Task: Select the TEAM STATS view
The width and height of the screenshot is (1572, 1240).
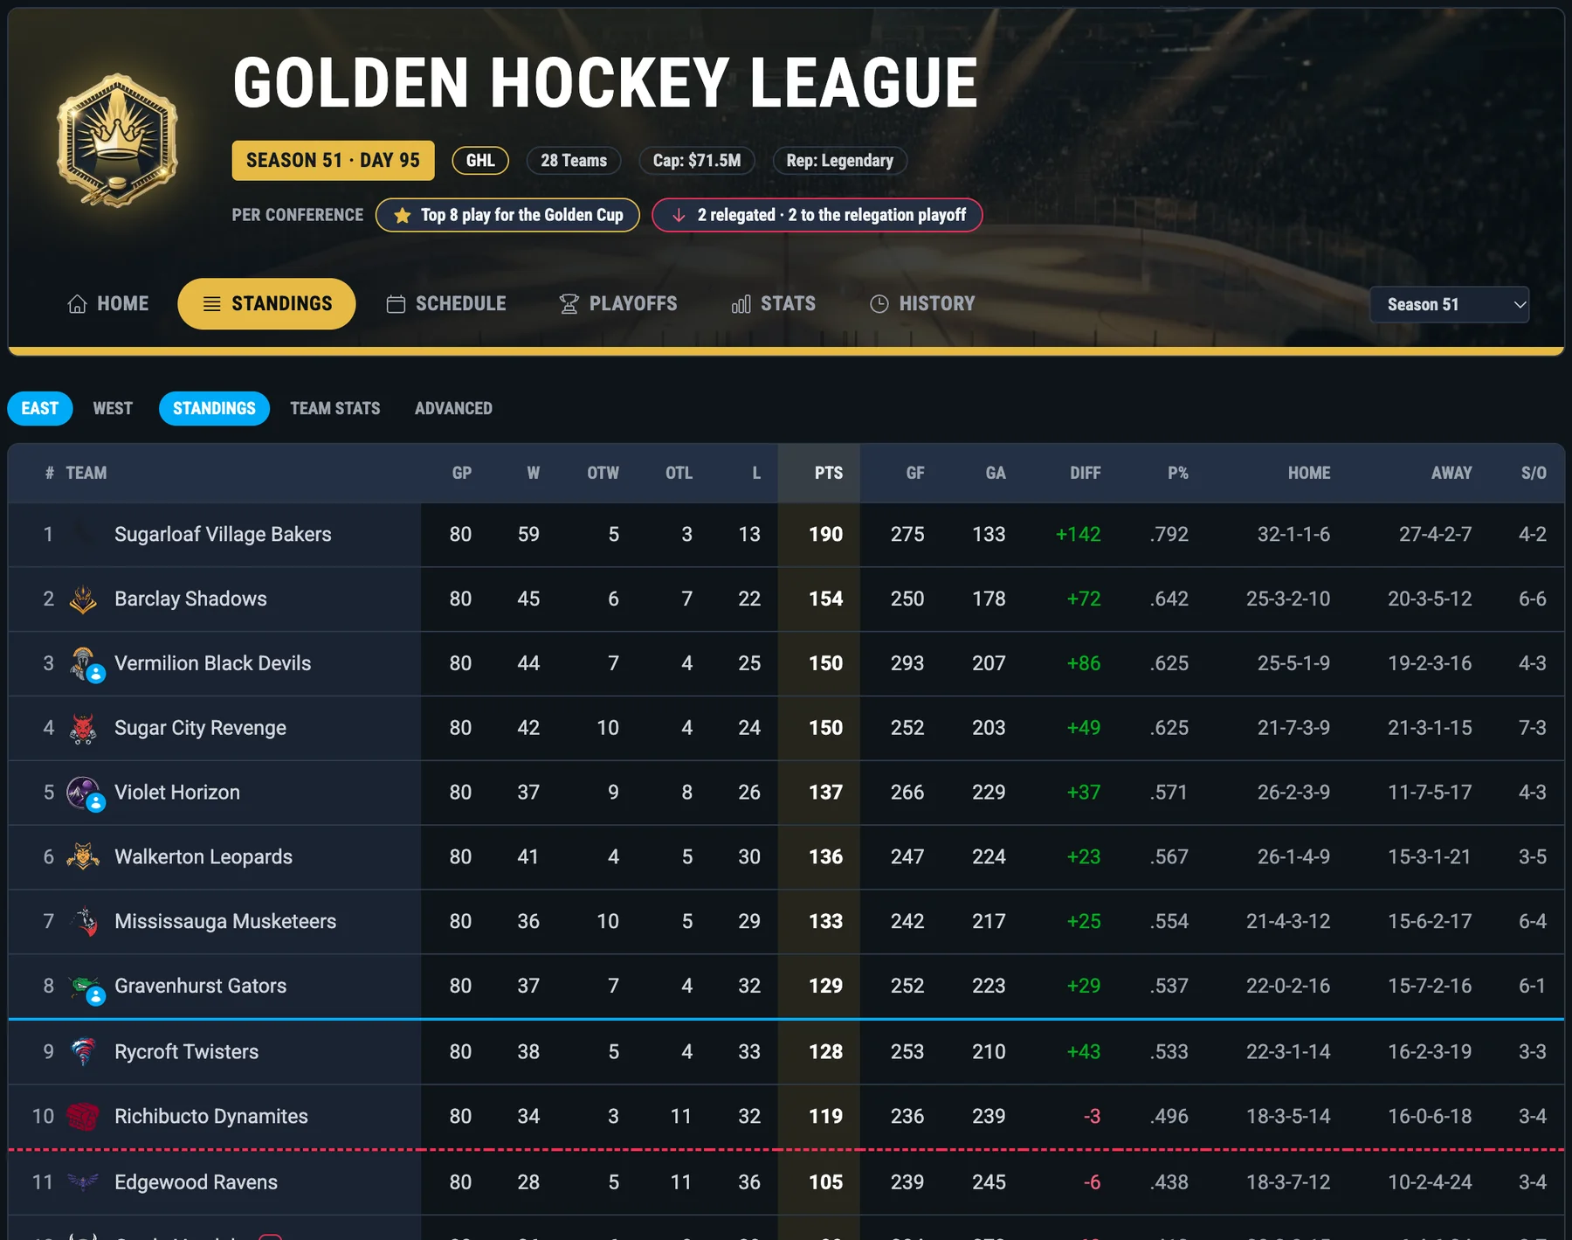Action: [335, 409]
